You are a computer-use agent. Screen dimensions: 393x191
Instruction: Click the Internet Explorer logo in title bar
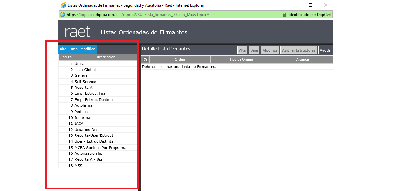pyautogui.click(x=63, y=5)
